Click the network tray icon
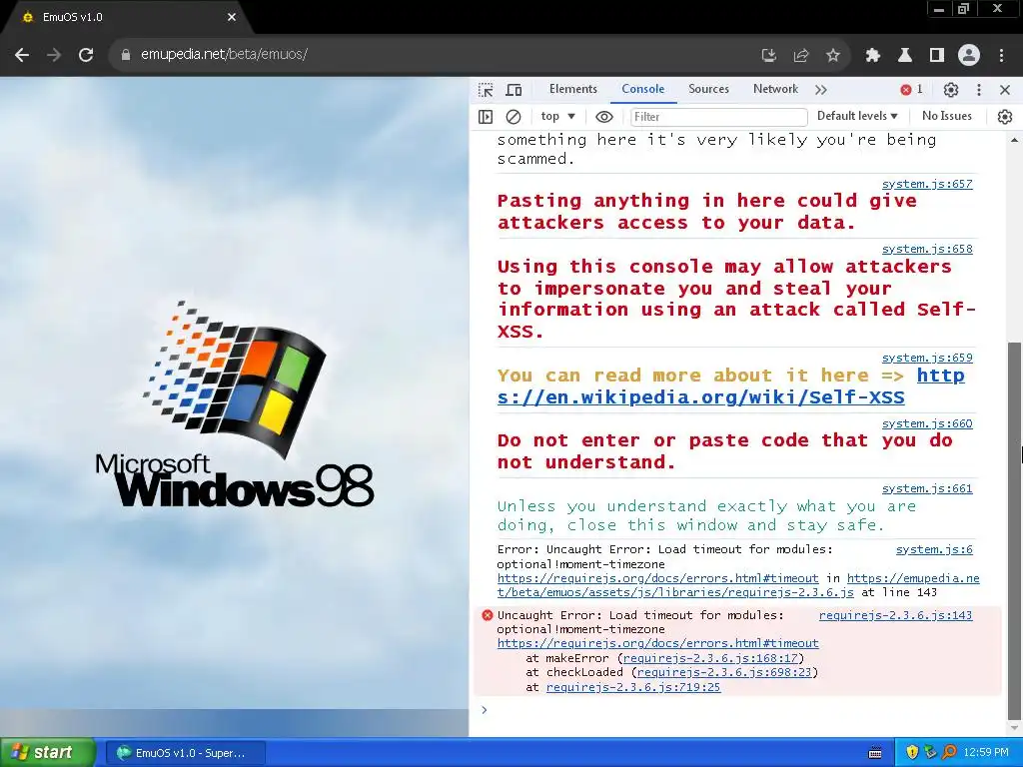The height and width of the screenshot is (767, 1023). tap(930, 753)
